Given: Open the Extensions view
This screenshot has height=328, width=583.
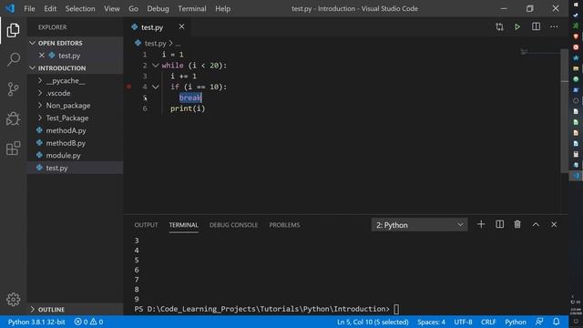Looking at the screenshot, I should (x=13, y=149).
